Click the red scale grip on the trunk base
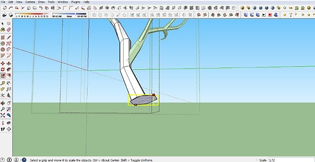The image size is (315, 162). click(x=154, y=95)
